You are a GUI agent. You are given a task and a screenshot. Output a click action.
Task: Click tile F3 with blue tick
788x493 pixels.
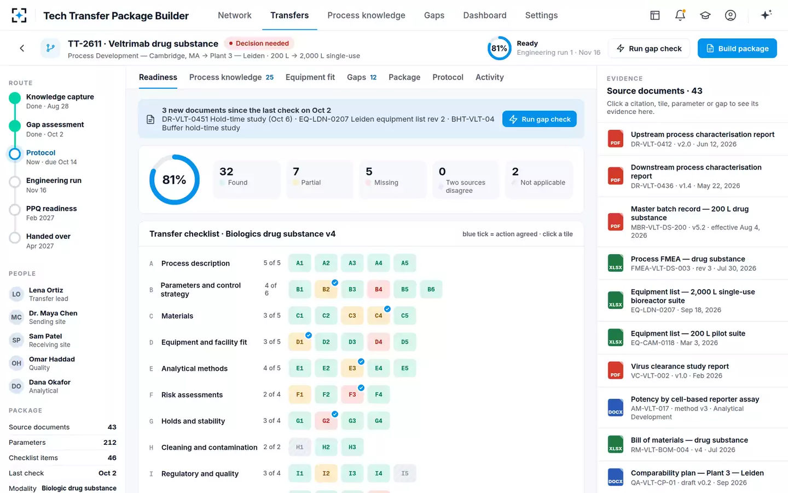point(352,394)
